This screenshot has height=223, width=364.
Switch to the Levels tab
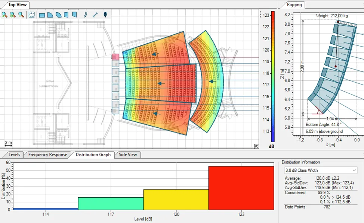click(x=14, y=154)
